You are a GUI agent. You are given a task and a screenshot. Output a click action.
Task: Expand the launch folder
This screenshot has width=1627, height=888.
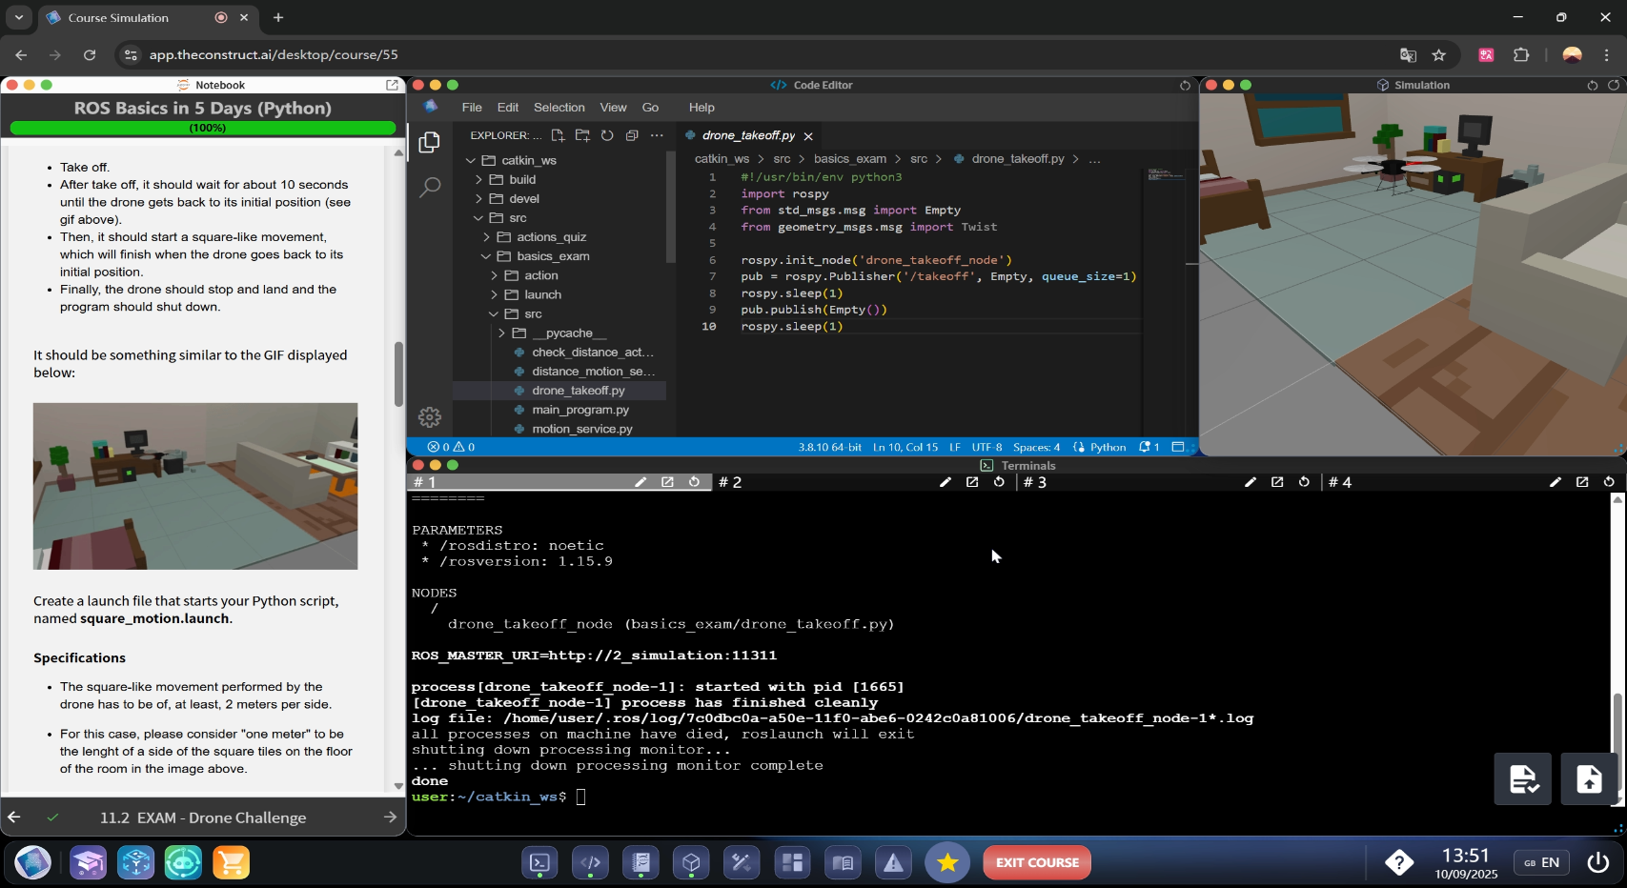[x=542, y=294]
